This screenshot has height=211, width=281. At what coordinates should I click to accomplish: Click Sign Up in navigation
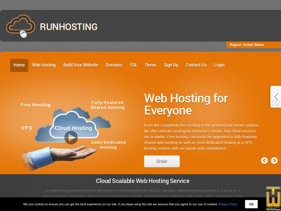coord(171,65)
